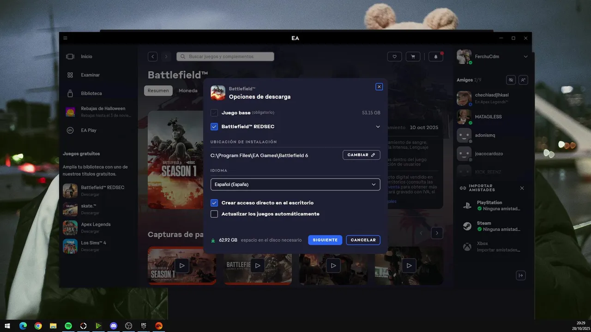
Task: Click the EA app taskbar icon
Action: pyautogui.click(x=159, y=326)
